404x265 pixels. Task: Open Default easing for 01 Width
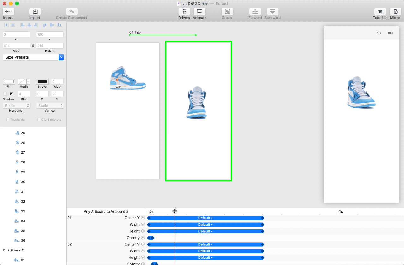click(205, 225)
